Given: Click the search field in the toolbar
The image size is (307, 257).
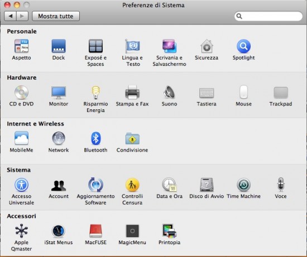Looking at the screenshot, I should coord(268,16).
